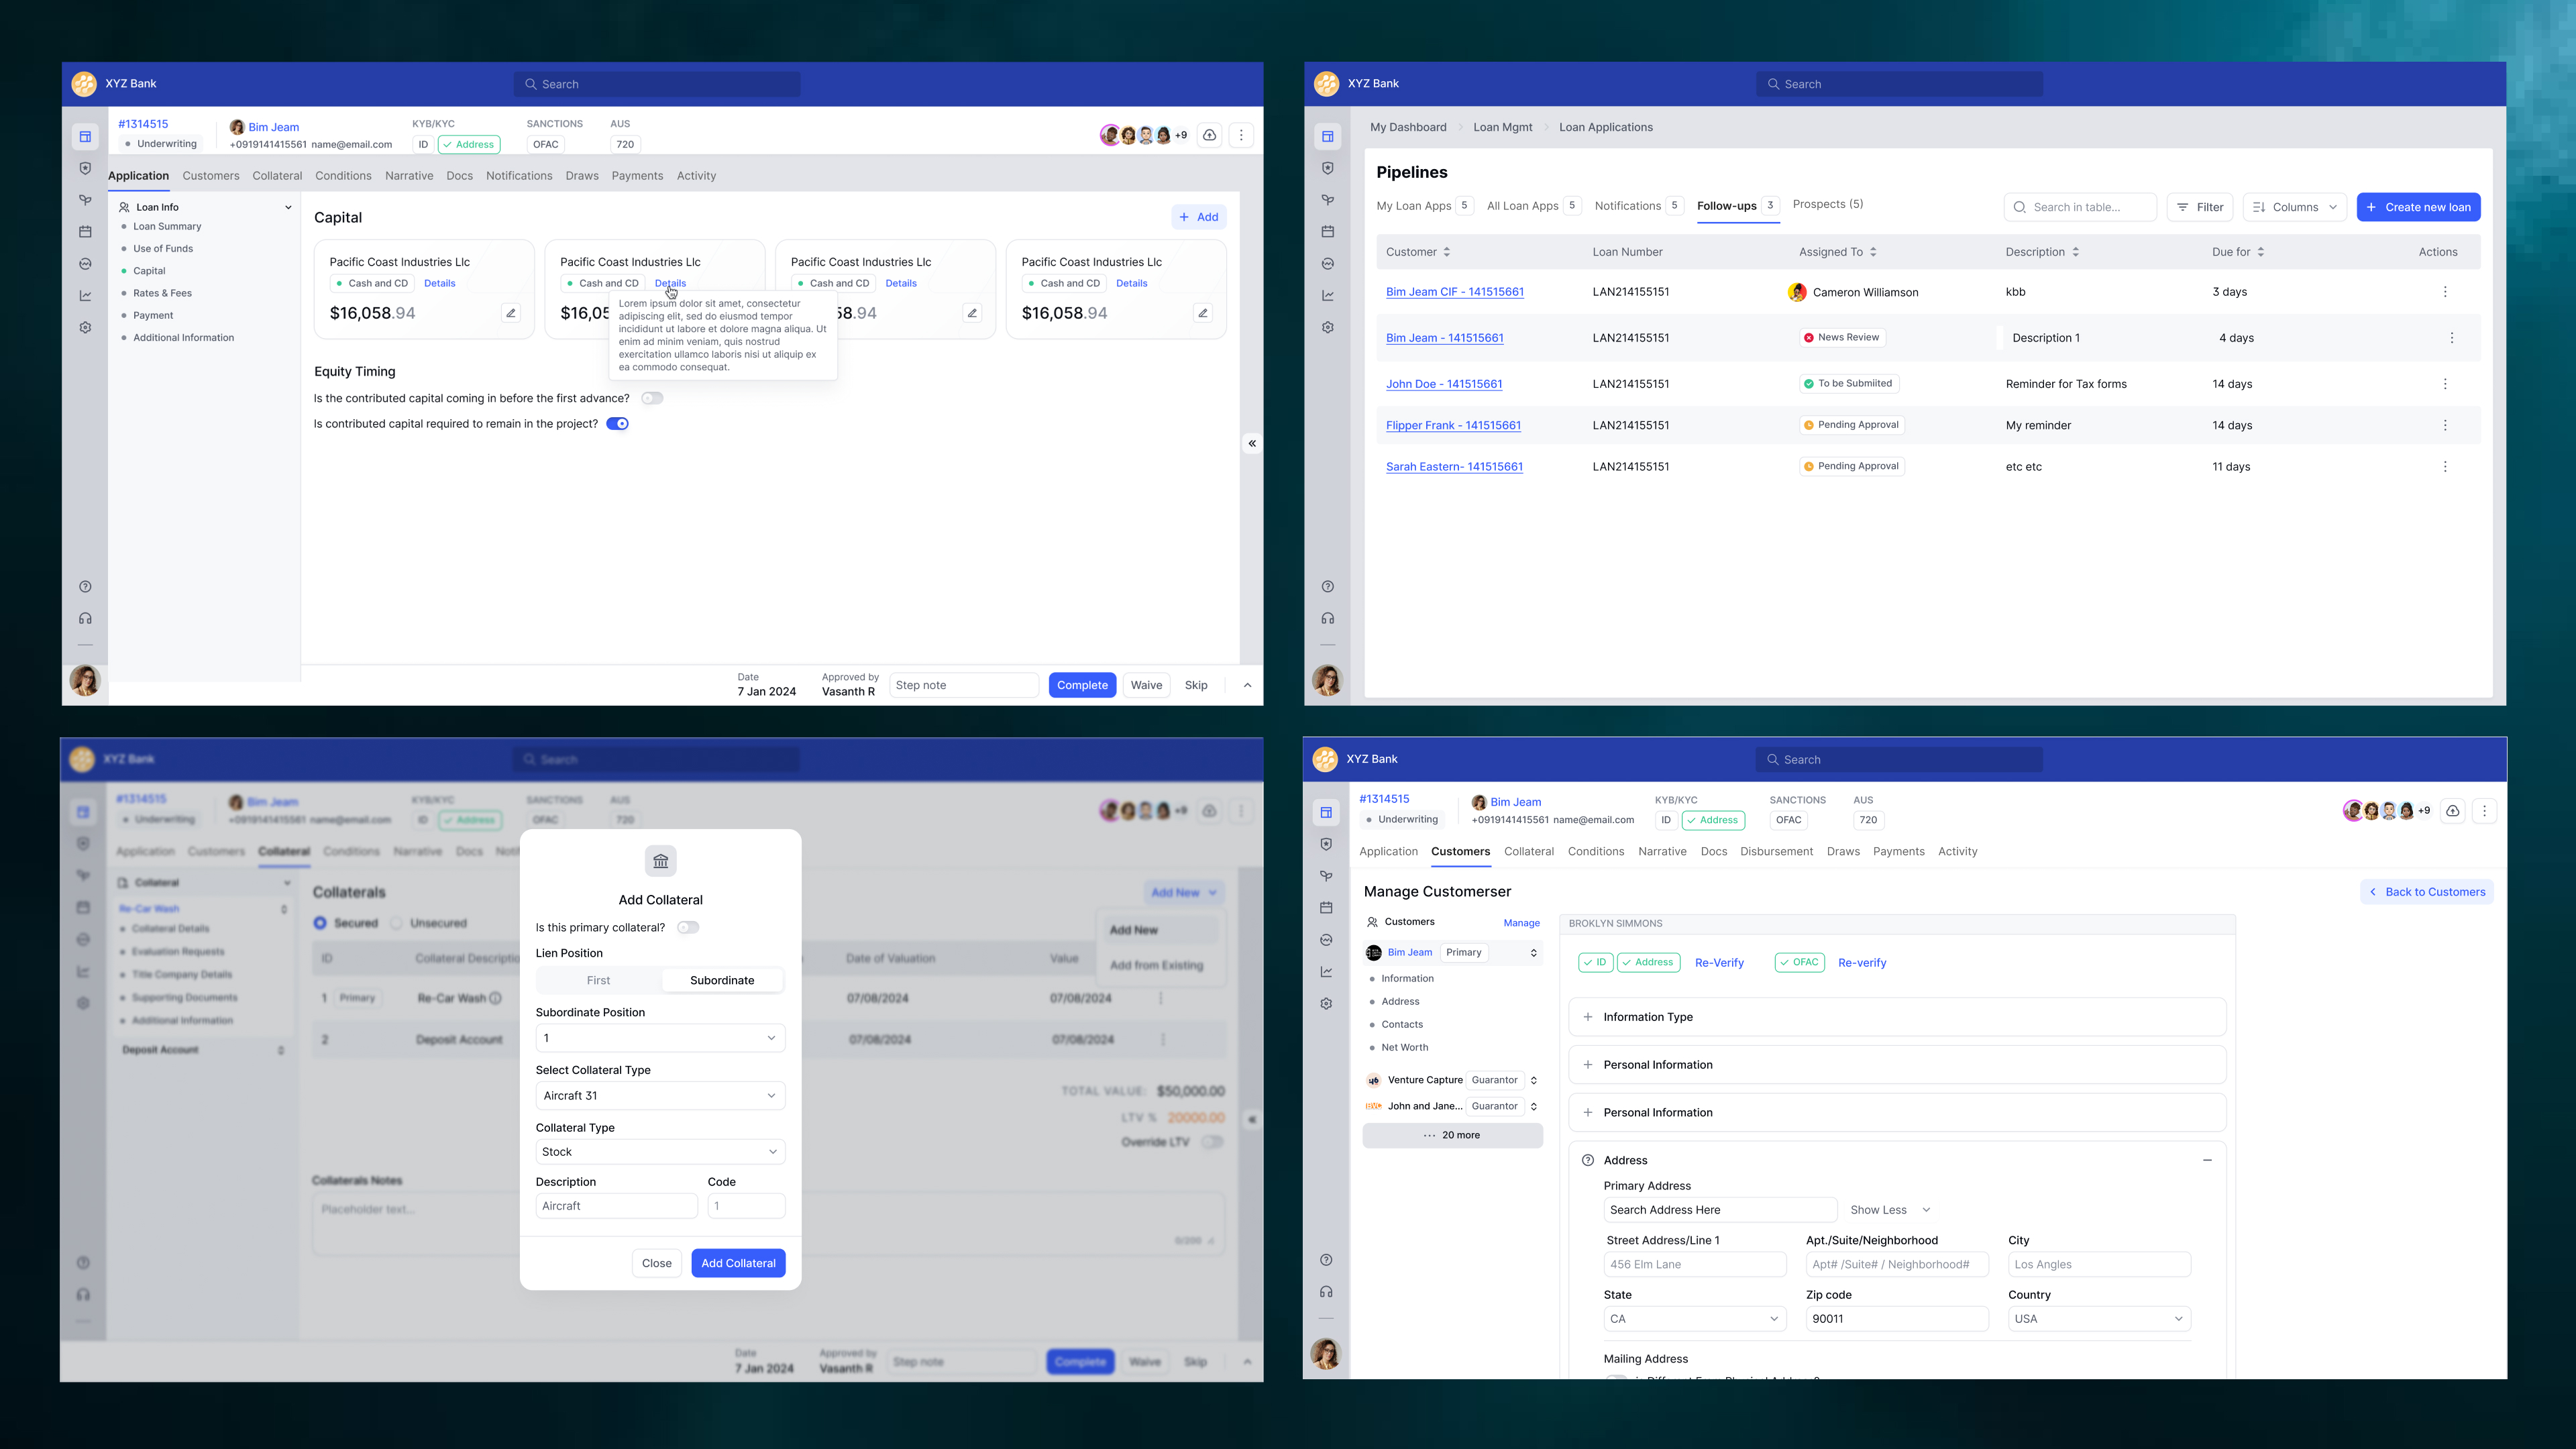Open actions menu for Sarah Eastern row
This screenshot has width=2576, height=1449.
tap(2445, 467)
